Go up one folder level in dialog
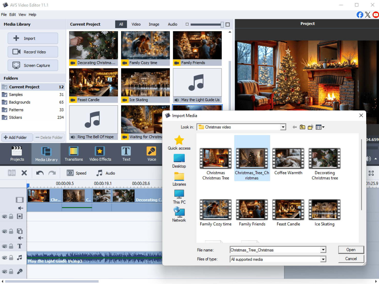 click(302, 127)
